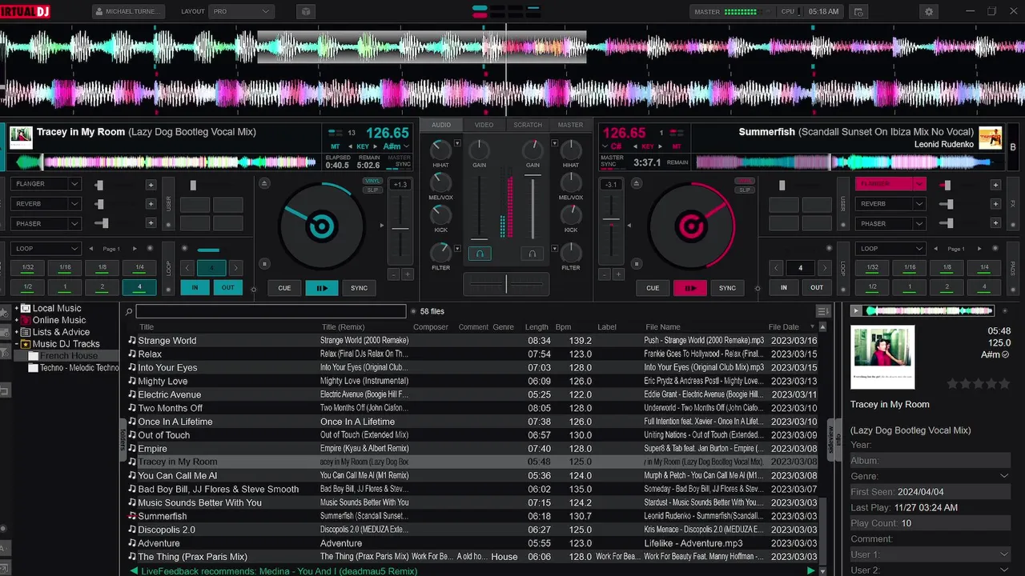Viewport: 1025px width, 576px height.
Task: Switch mixer to the MASTER tab
Action: 570,125
